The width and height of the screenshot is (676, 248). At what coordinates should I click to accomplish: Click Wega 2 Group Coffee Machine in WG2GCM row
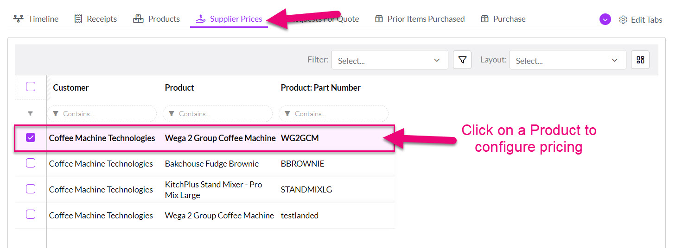tap(220, 138)
